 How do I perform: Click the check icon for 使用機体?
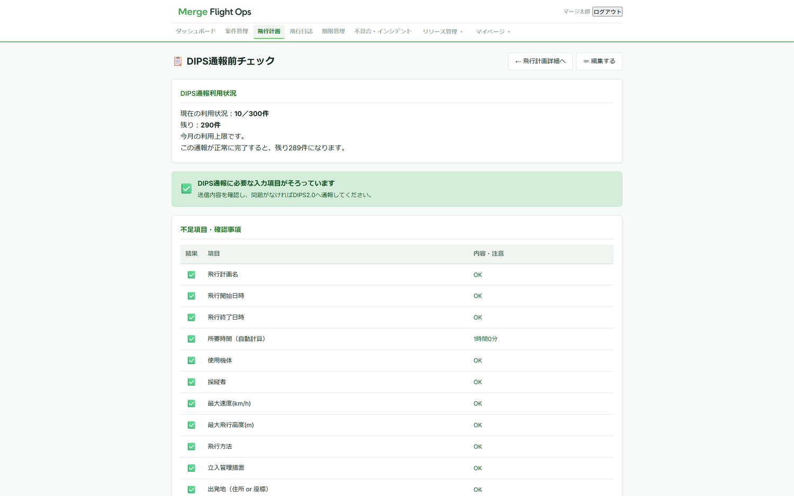(x=192, y=360)
